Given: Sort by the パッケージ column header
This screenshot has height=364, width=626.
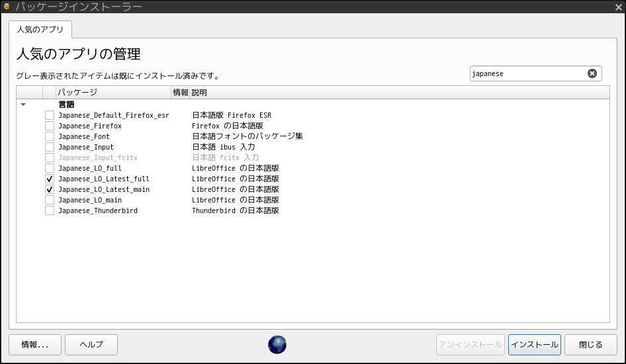Looking at the screenshot, I should click(x=113, y=93).
